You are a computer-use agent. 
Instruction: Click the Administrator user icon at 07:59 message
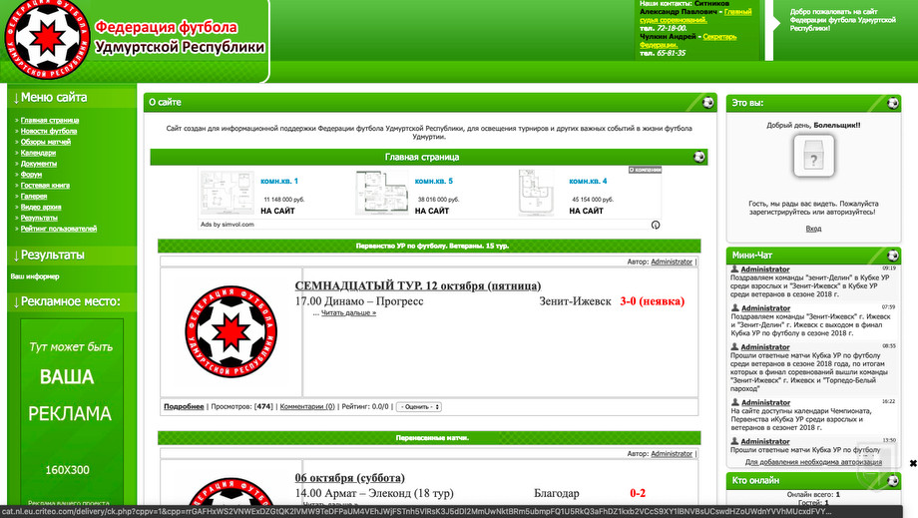click(x=734, y=307)
